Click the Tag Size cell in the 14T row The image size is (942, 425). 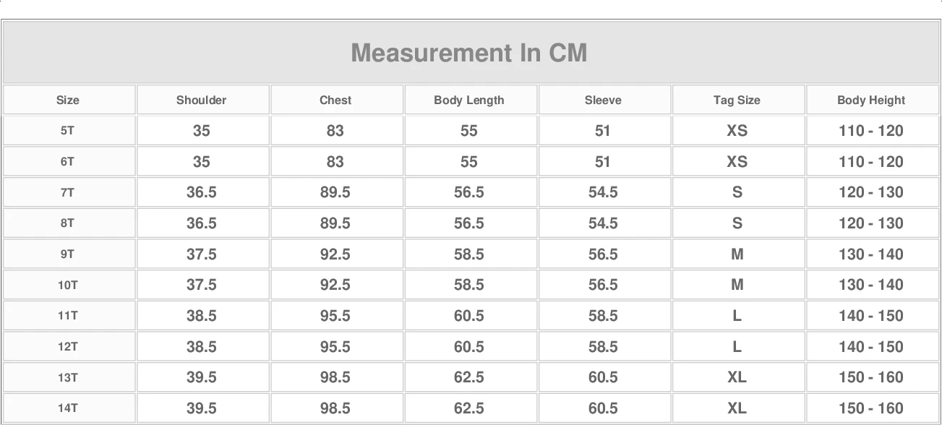[737, 408]
